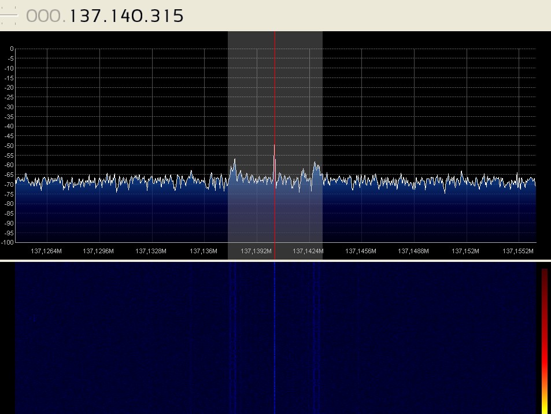Click the -10 dB scale label
The width and height of the screenshot is (551, 414).
pos(9,68)
